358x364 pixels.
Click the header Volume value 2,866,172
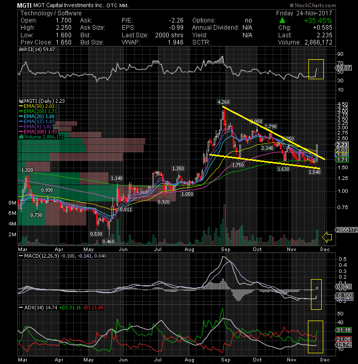tap(318, 42)
